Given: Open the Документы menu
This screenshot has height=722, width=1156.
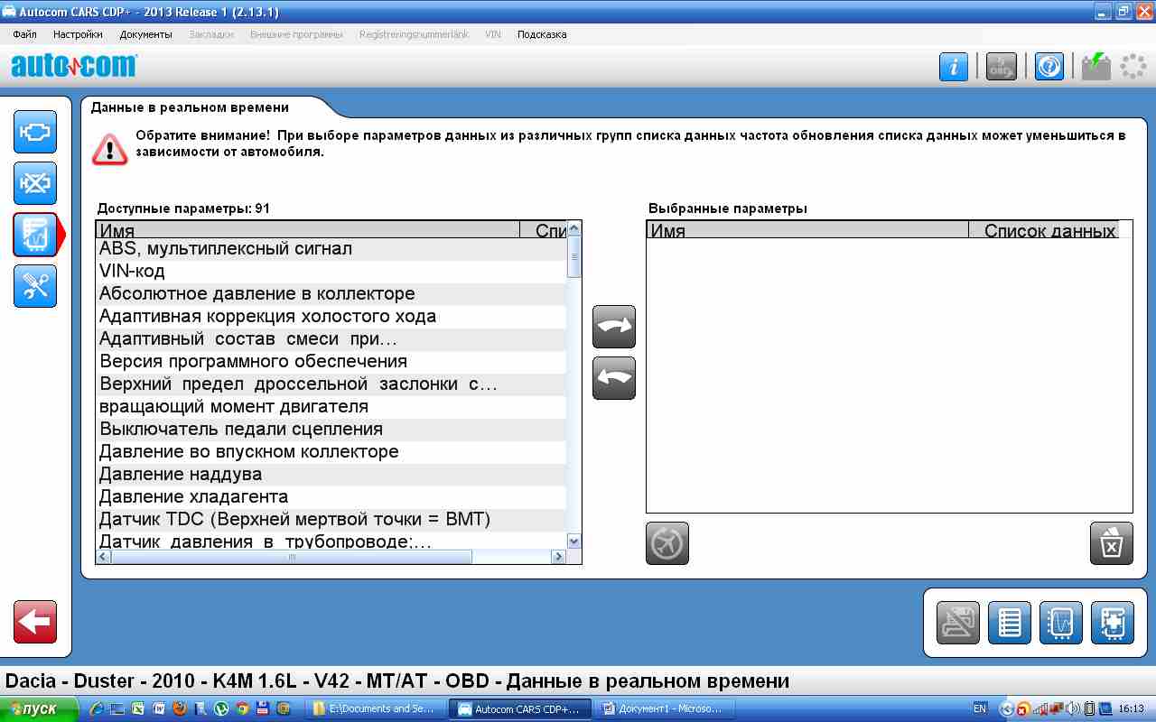Looking at the screenshot, I should pyautogui.click(x=145, y=34).
